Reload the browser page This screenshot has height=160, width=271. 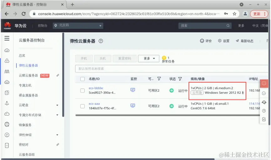24,14
